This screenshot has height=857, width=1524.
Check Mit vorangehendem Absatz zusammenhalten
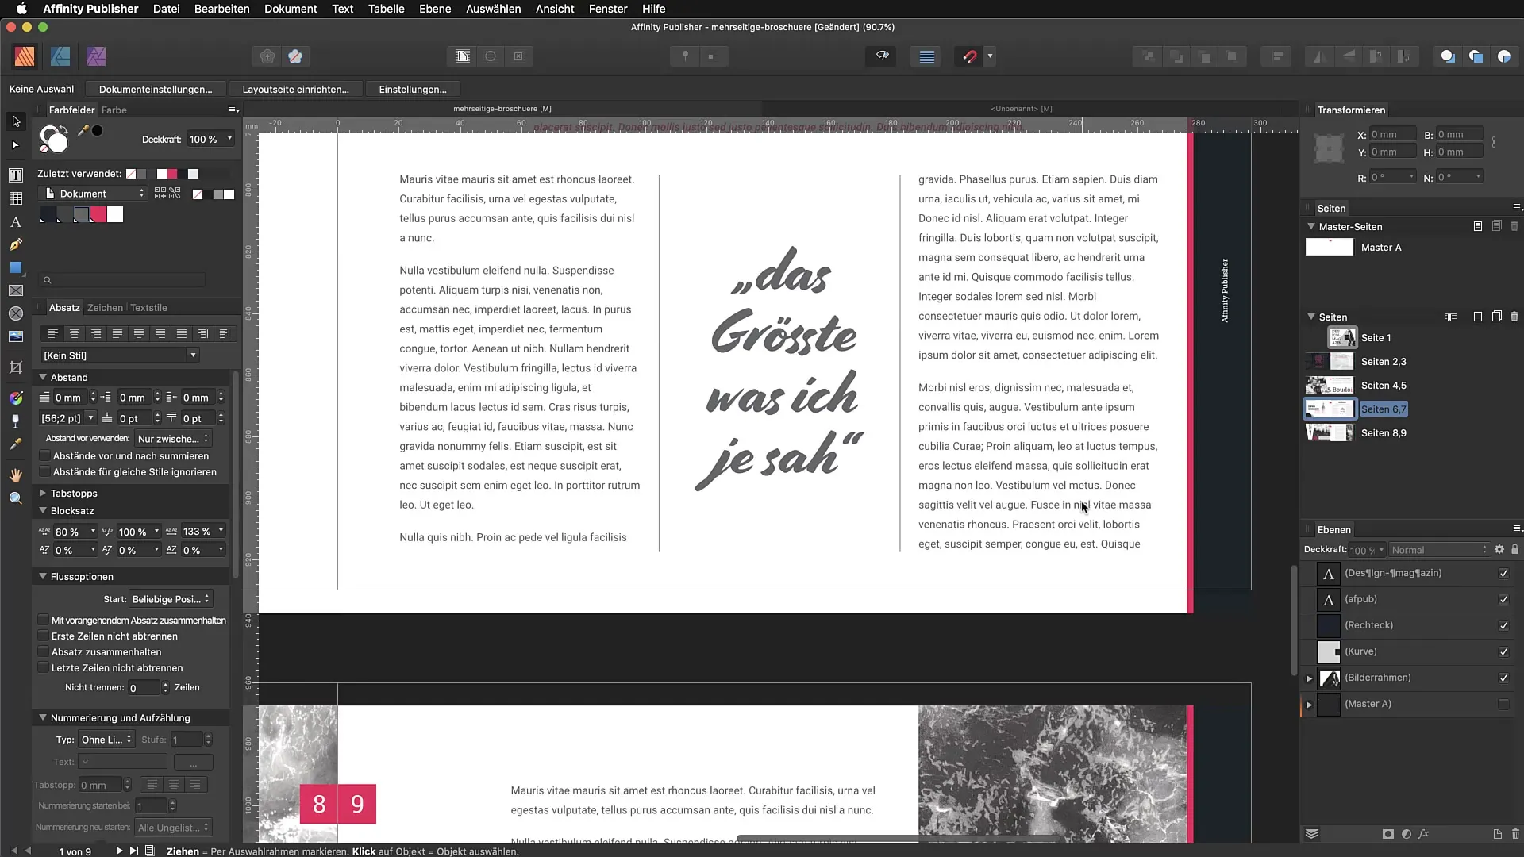pyautogui.click(x=44, y=620)
